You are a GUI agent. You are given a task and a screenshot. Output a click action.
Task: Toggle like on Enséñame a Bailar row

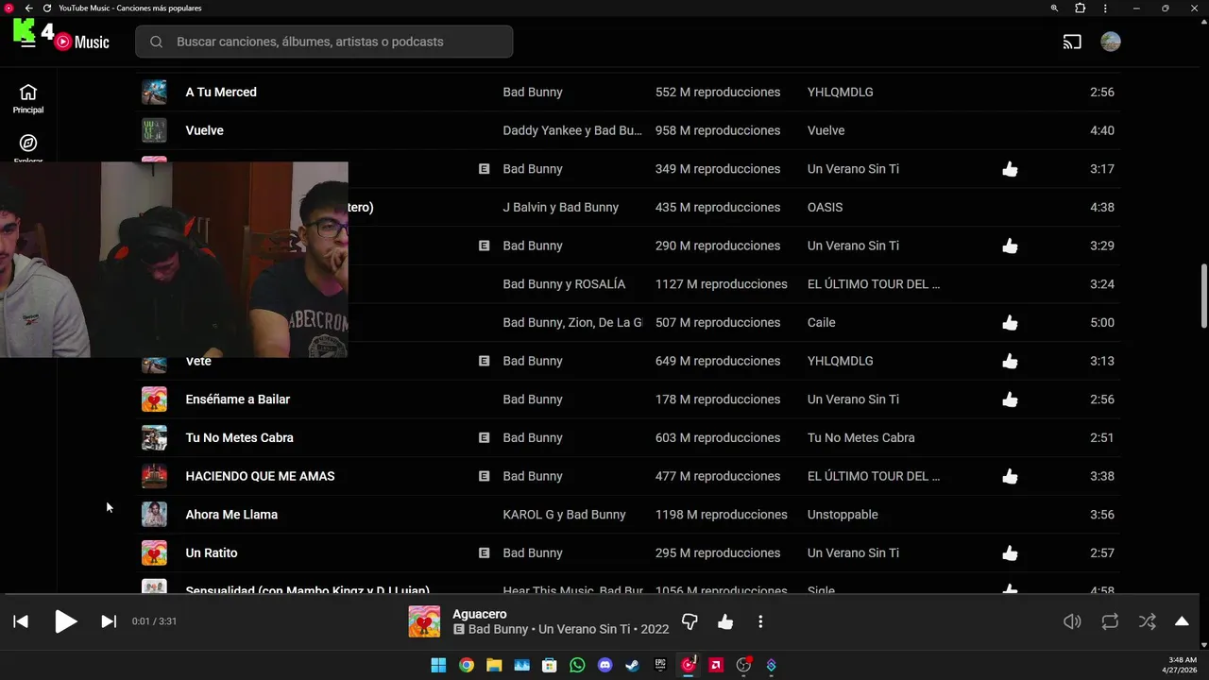pos(1010,399)
